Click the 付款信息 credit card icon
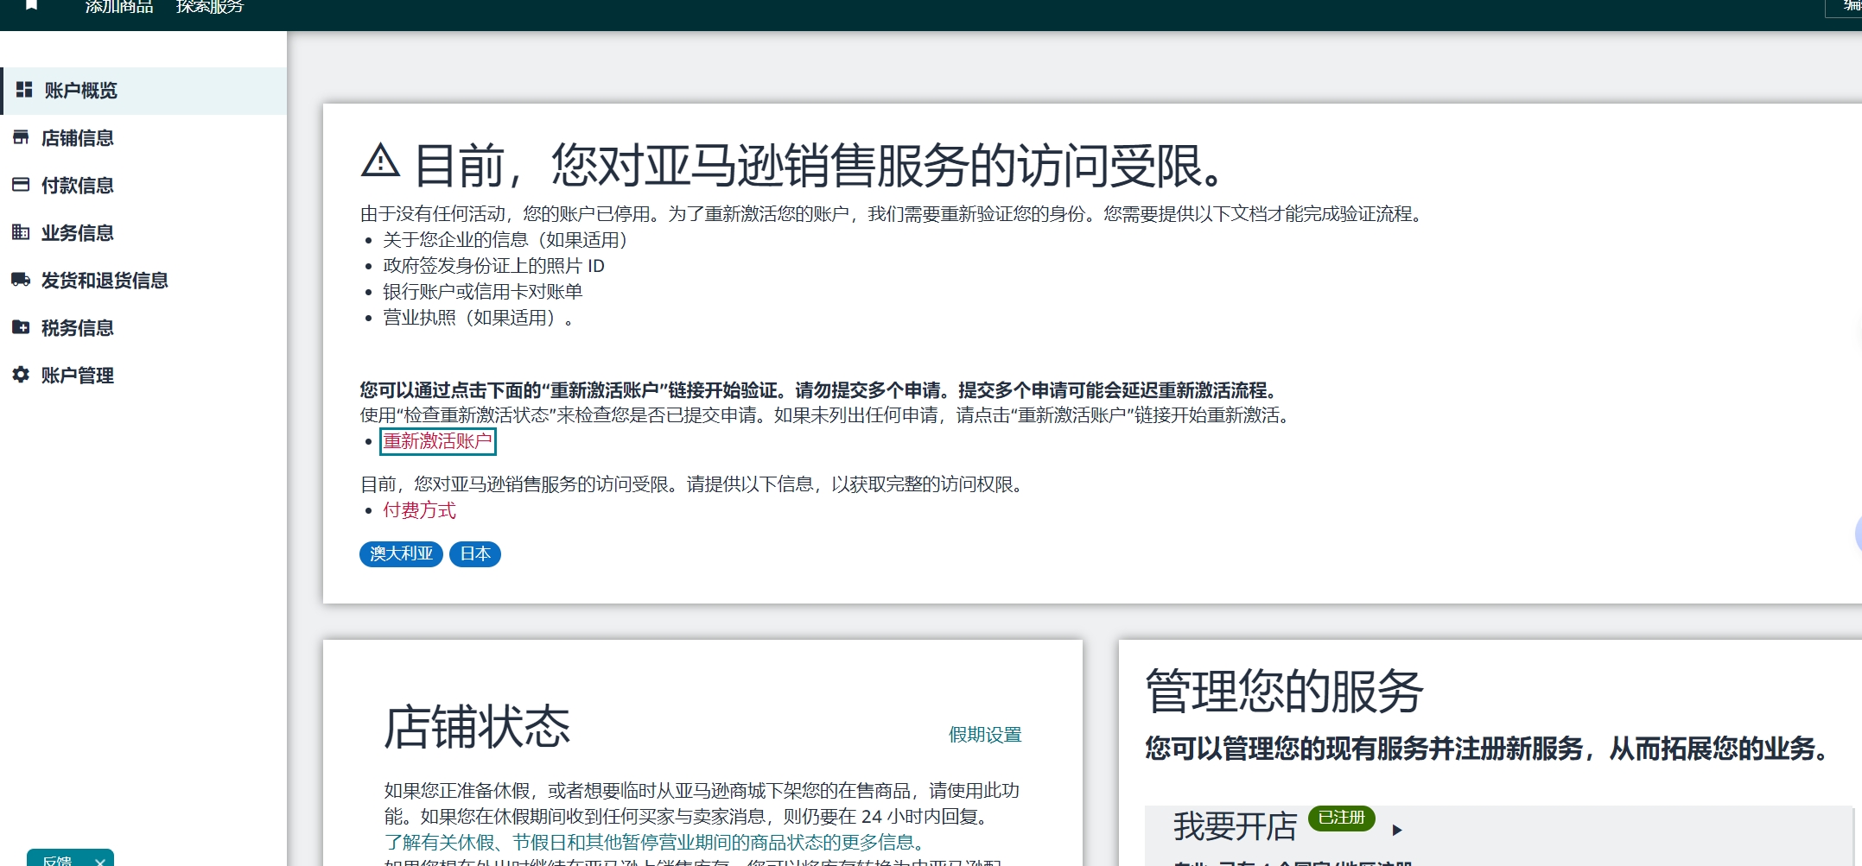The width and height of the screenshot is (1862, 866). [x=21, y=185]
